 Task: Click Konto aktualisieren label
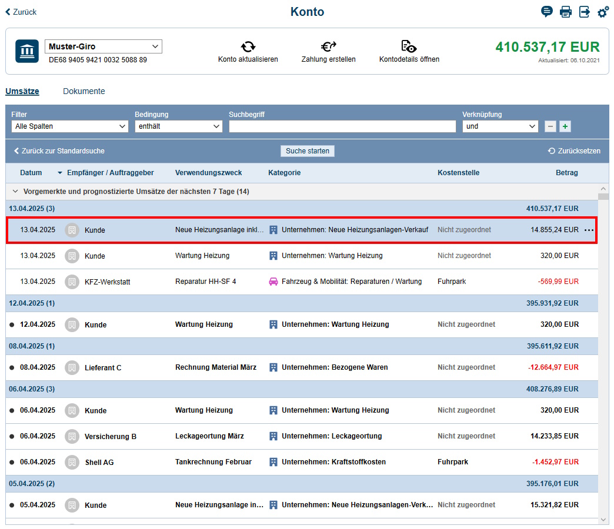[248, 59]
